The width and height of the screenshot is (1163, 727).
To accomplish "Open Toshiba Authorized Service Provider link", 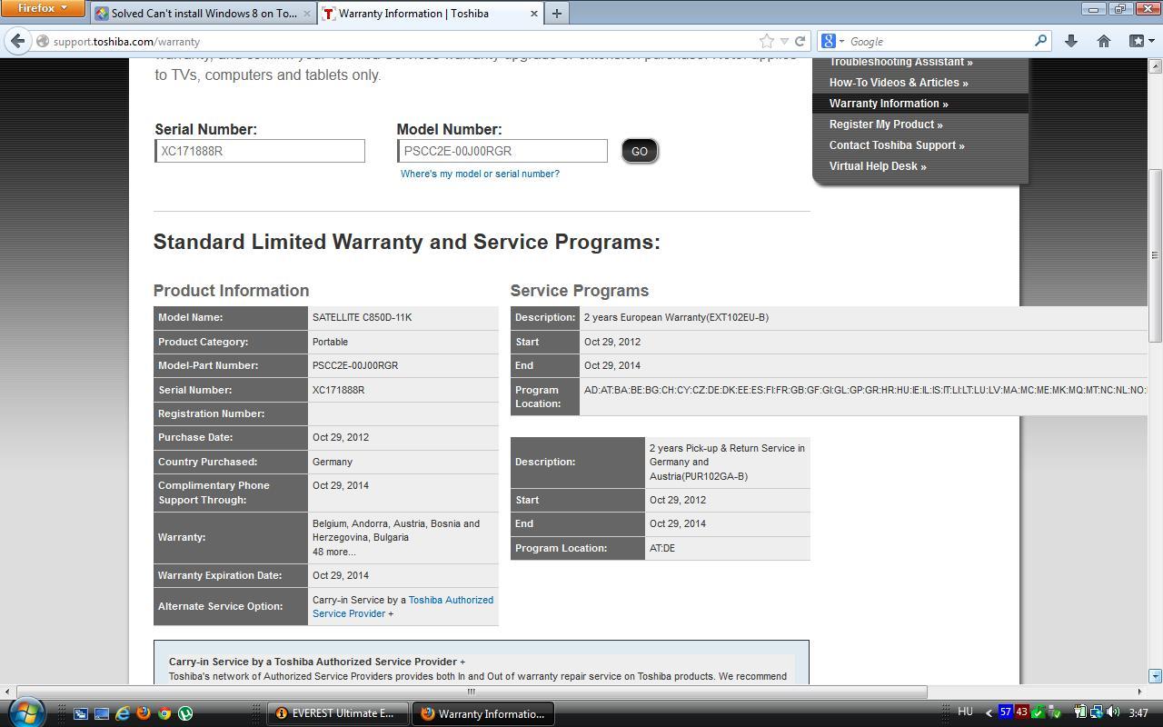I will [403, 606].
